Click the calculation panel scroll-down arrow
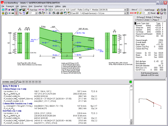168x126 pixels. (x=131, y=120)
